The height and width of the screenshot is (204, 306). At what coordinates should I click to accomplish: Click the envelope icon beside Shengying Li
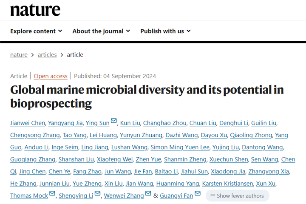[98, 194]
